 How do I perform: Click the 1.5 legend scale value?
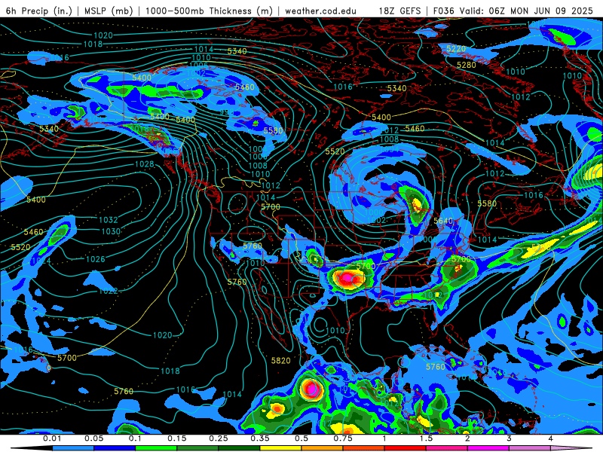(426, 438)
